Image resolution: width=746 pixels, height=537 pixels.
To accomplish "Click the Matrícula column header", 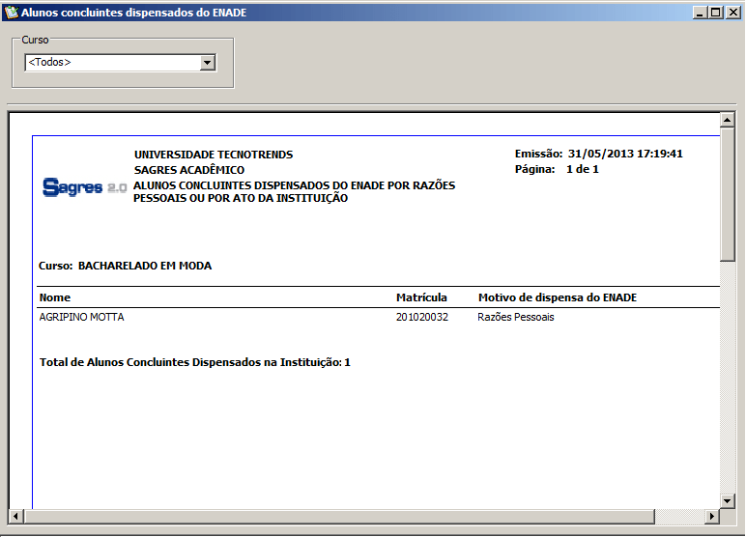I will [x=421, y=297].
